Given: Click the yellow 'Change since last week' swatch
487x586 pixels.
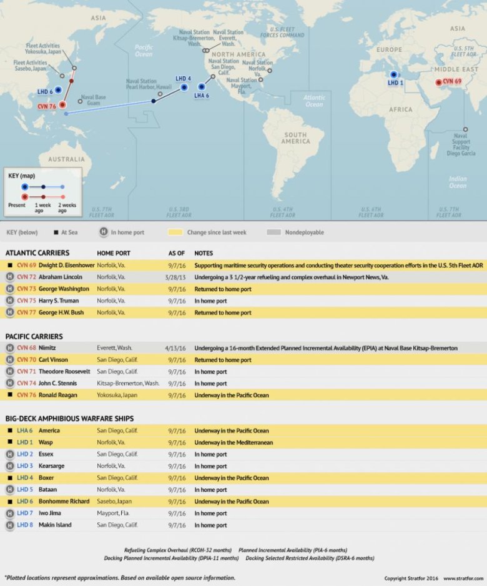Looking at the screenshot, I should (175, 232).
